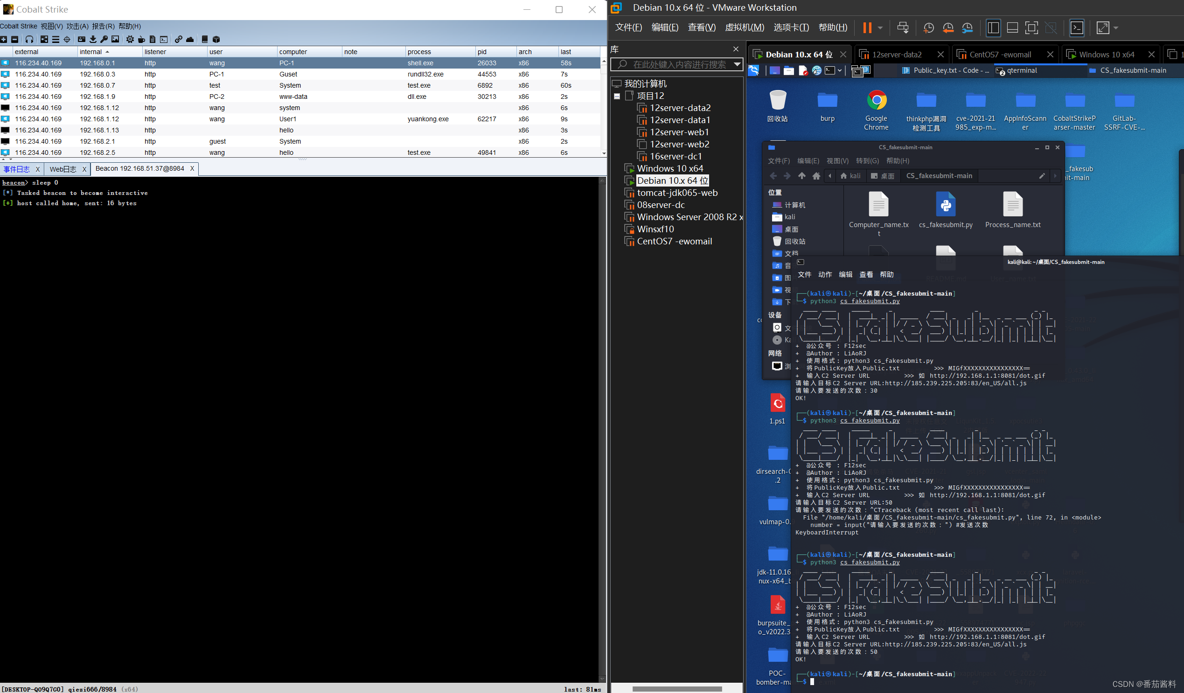Click the minus disconnect icon in Cobalt Strike toolbar
Image resolution: width=1184 pixels, height=693 pixels.
[x=14, y=40]
